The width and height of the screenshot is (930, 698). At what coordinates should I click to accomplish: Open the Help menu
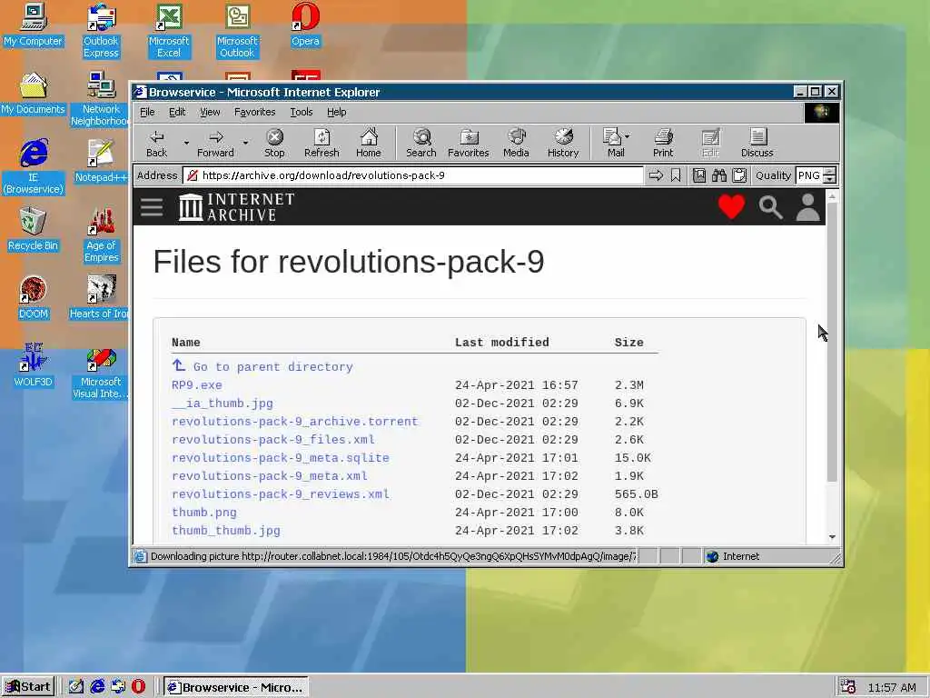point(336,112)
